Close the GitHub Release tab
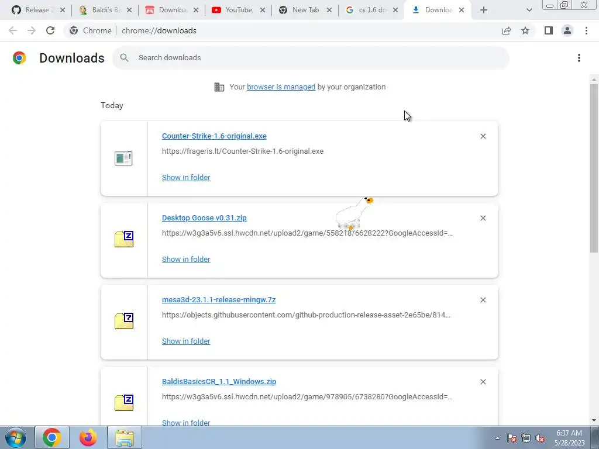 click(62, 10)
